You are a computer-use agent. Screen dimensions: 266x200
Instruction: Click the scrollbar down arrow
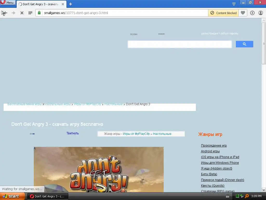[264, 190]
